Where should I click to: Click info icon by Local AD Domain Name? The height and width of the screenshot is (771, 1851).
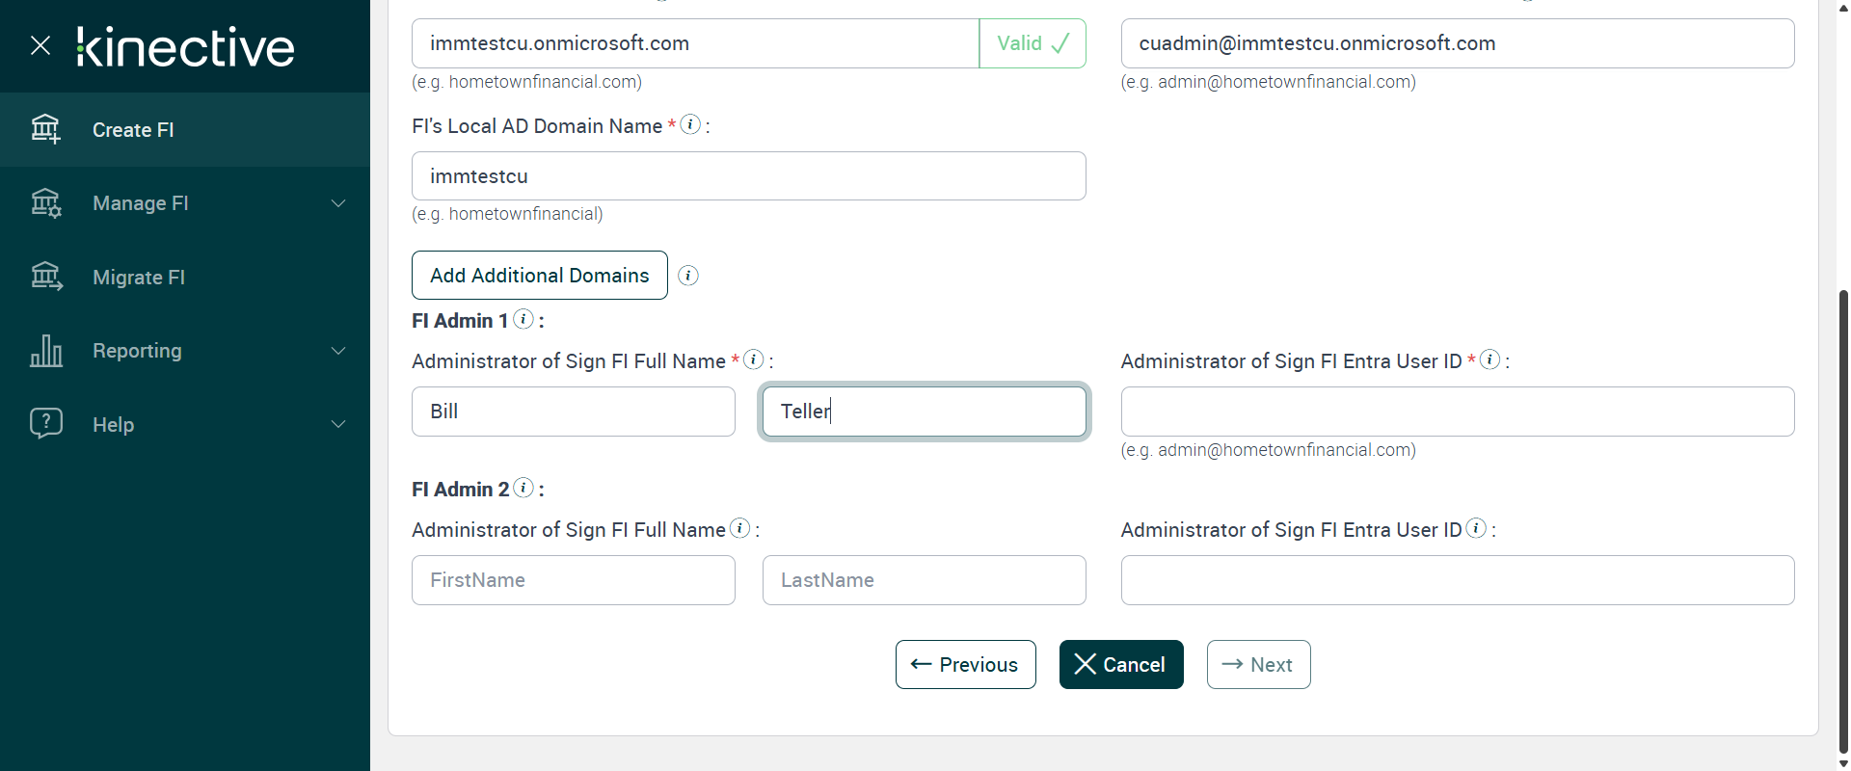point(690,124)
